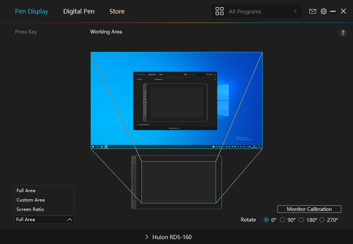This screenshot has width=353, height=244.
Task: Open the settings gear icon
Action: tap(323, 11)
